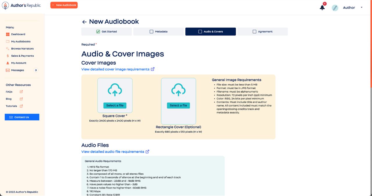Click the Square Cover upload cloud icon
Viewport: 372px width, 196px height.
[115, 90]
